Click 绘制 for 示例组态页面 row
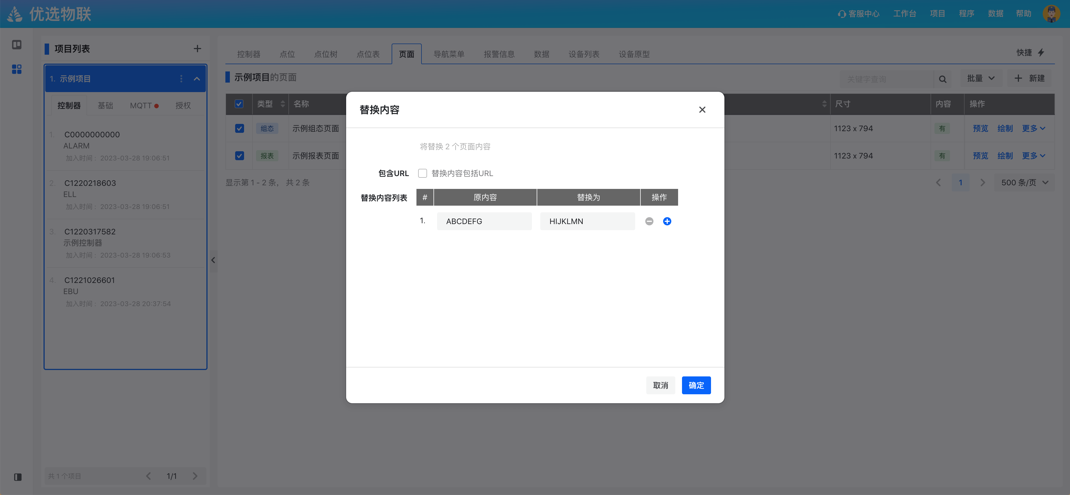 pos(1005,128)
